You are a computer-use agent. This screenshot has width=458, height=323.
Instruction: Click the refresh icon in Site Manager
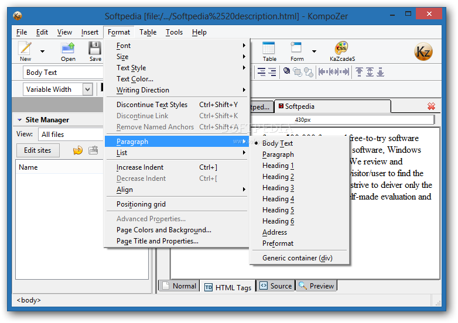[78, 150]
